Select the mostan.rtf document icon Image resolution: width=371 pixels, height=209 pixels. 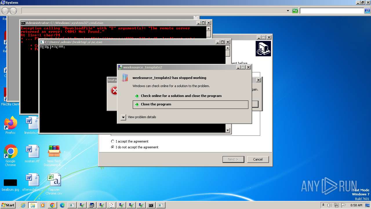pyautogui.click(x=32, y=154)
